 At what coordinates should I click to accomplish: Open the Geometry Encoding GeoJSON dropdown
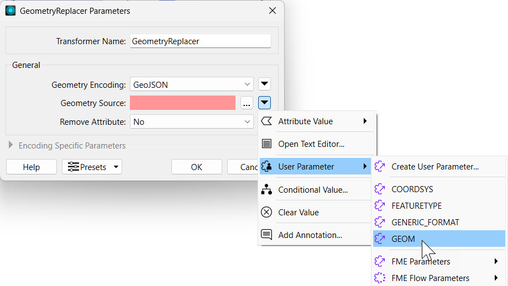[x=192, y=84]
